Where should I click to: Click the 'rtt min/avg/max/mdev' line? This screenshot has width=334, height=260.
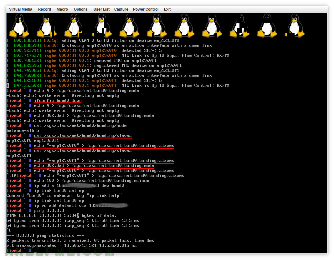(x=72, y=246)
